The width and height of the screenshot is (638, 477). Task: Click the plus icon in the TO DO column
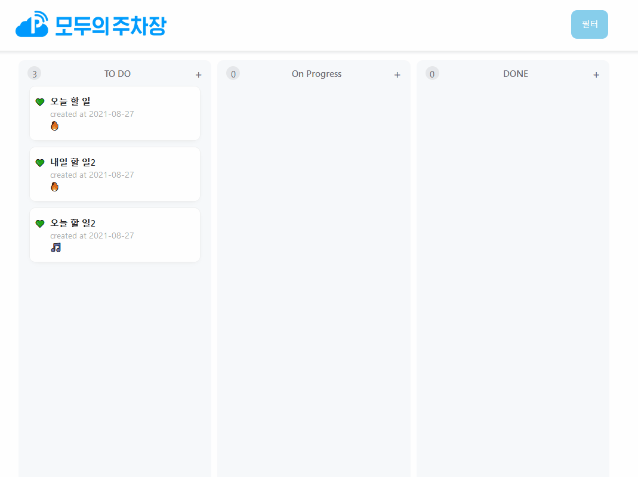pyautogui.click(x=198, y=74)
